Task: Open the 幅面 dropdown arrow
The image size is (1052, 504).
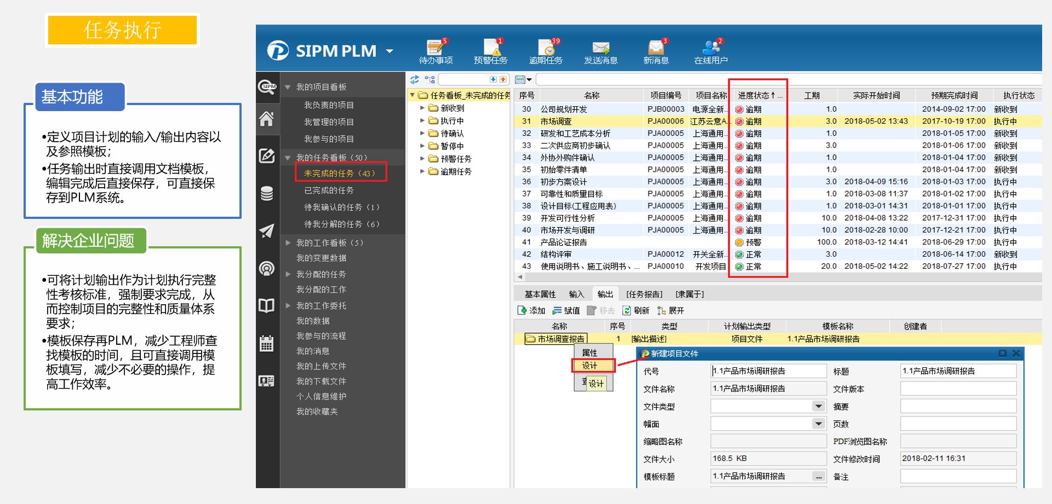Action: (818, 424)
